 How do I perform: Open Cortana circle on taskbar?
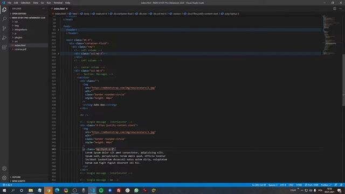coord(22,190)
